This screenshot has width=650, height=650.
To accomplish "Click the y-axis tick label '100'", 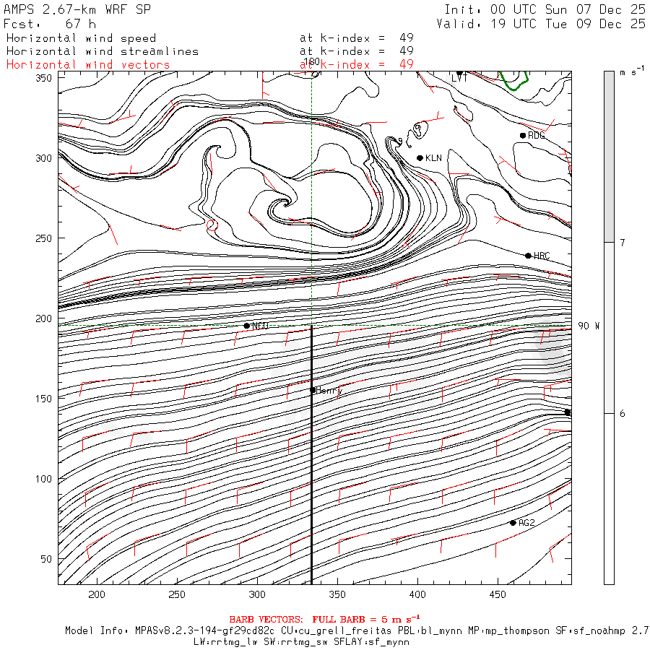I will click(x=43, y=479).
